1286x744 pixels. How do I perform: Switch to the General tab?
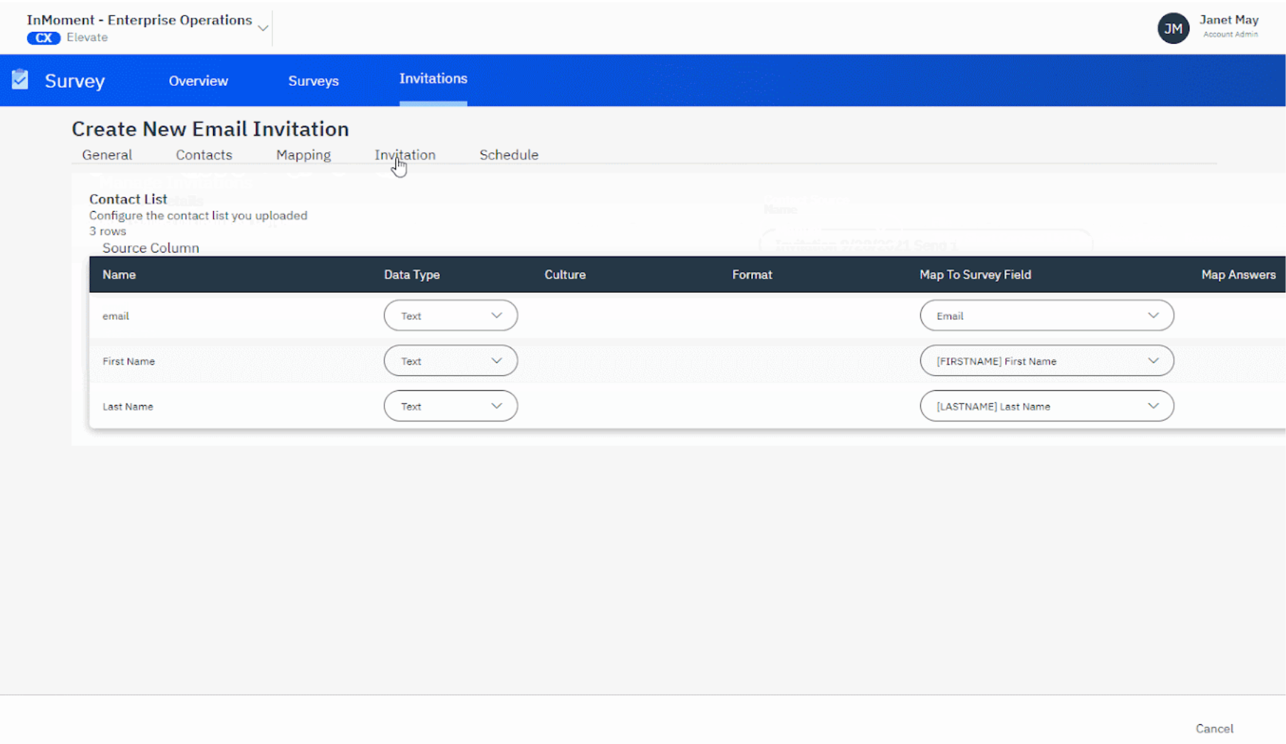[x=107, y=155]
